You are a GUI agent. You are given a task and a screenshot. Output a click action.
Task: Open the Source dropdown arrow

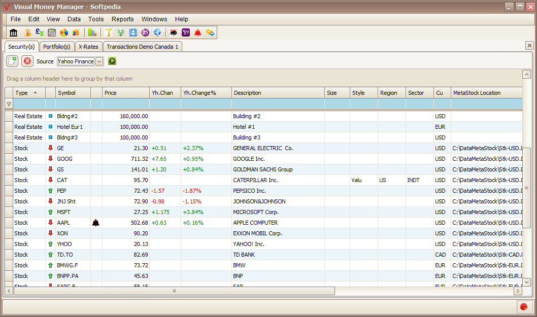(x=99, y=61)
